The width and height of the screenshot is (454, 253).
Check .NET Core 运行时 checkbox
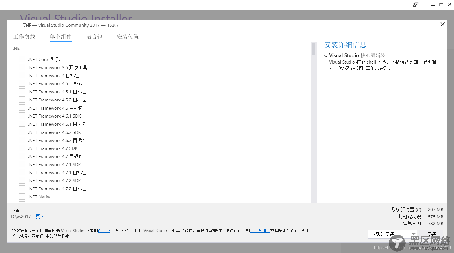point(22,59)
